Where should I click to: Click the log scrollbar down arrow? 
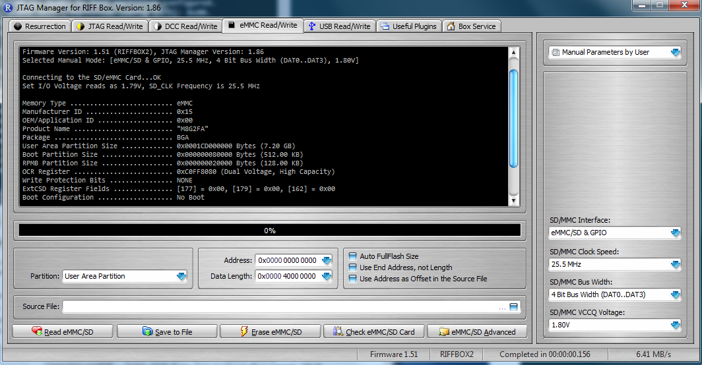(x=513, y=201)
